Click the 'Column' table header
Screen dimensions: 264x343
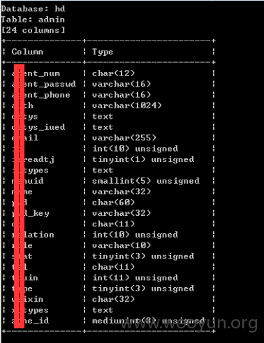pos(27,52)
